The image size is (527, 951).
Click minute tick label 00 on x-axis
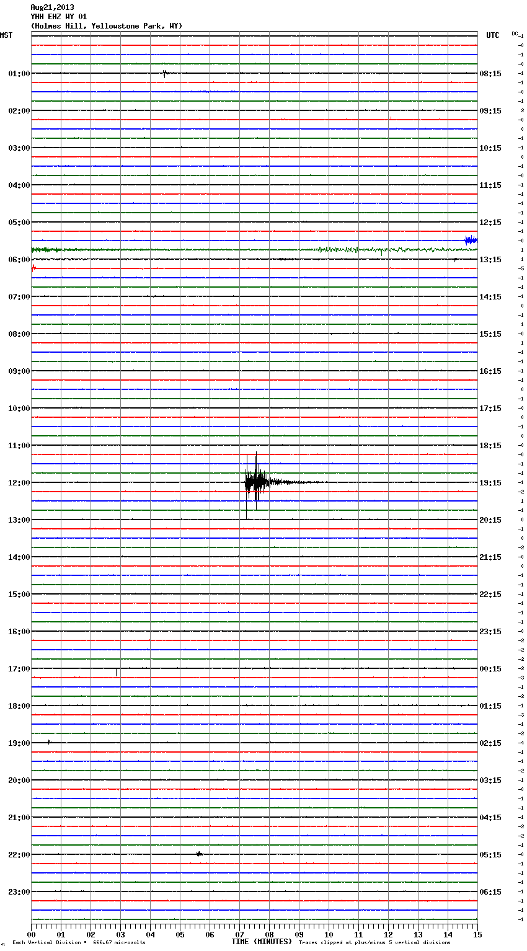[x=31, y=934]
